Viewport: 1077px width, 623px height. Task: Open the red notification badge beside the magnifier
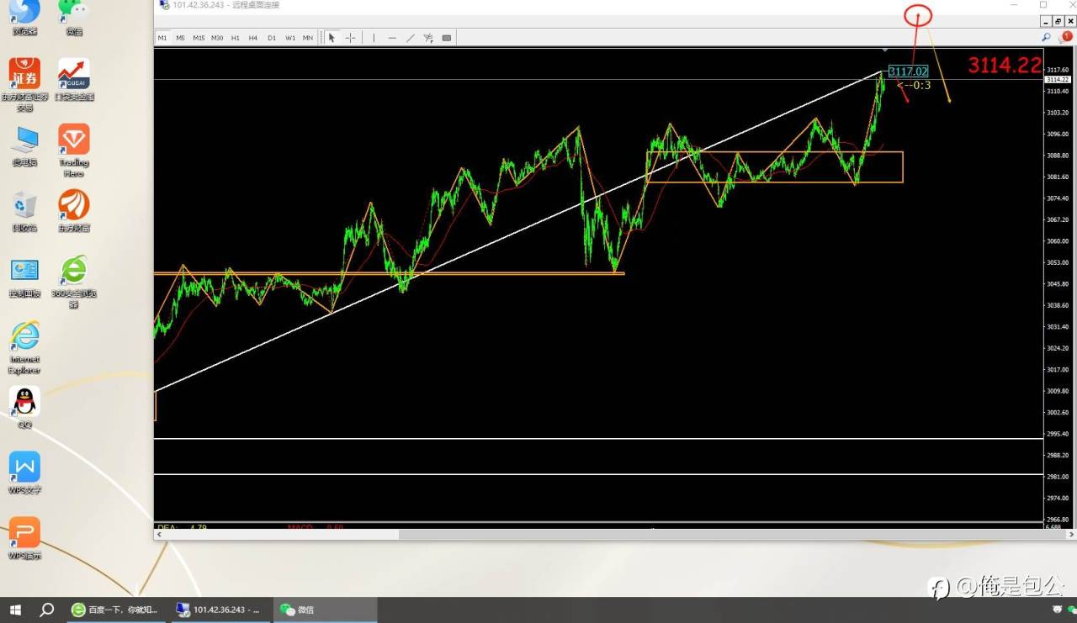[1066, 37]
